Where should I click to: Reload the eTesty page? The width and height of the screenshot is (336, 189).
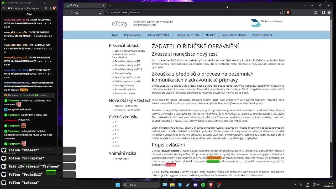coord(77,12)
